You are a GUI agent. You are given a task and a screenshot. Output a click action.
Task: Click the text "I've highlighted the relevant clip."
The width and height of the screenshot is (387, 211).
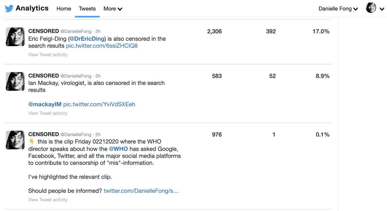tap(70, 177)
